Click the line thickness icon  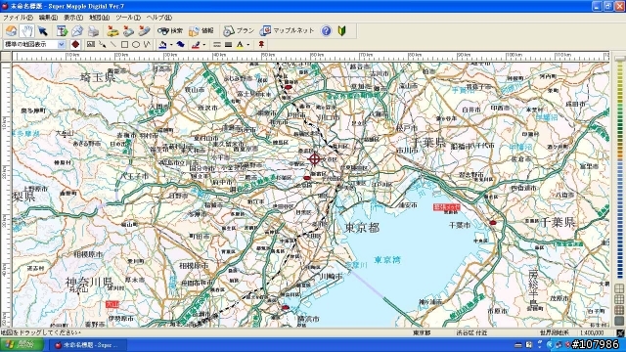[228, 45]
